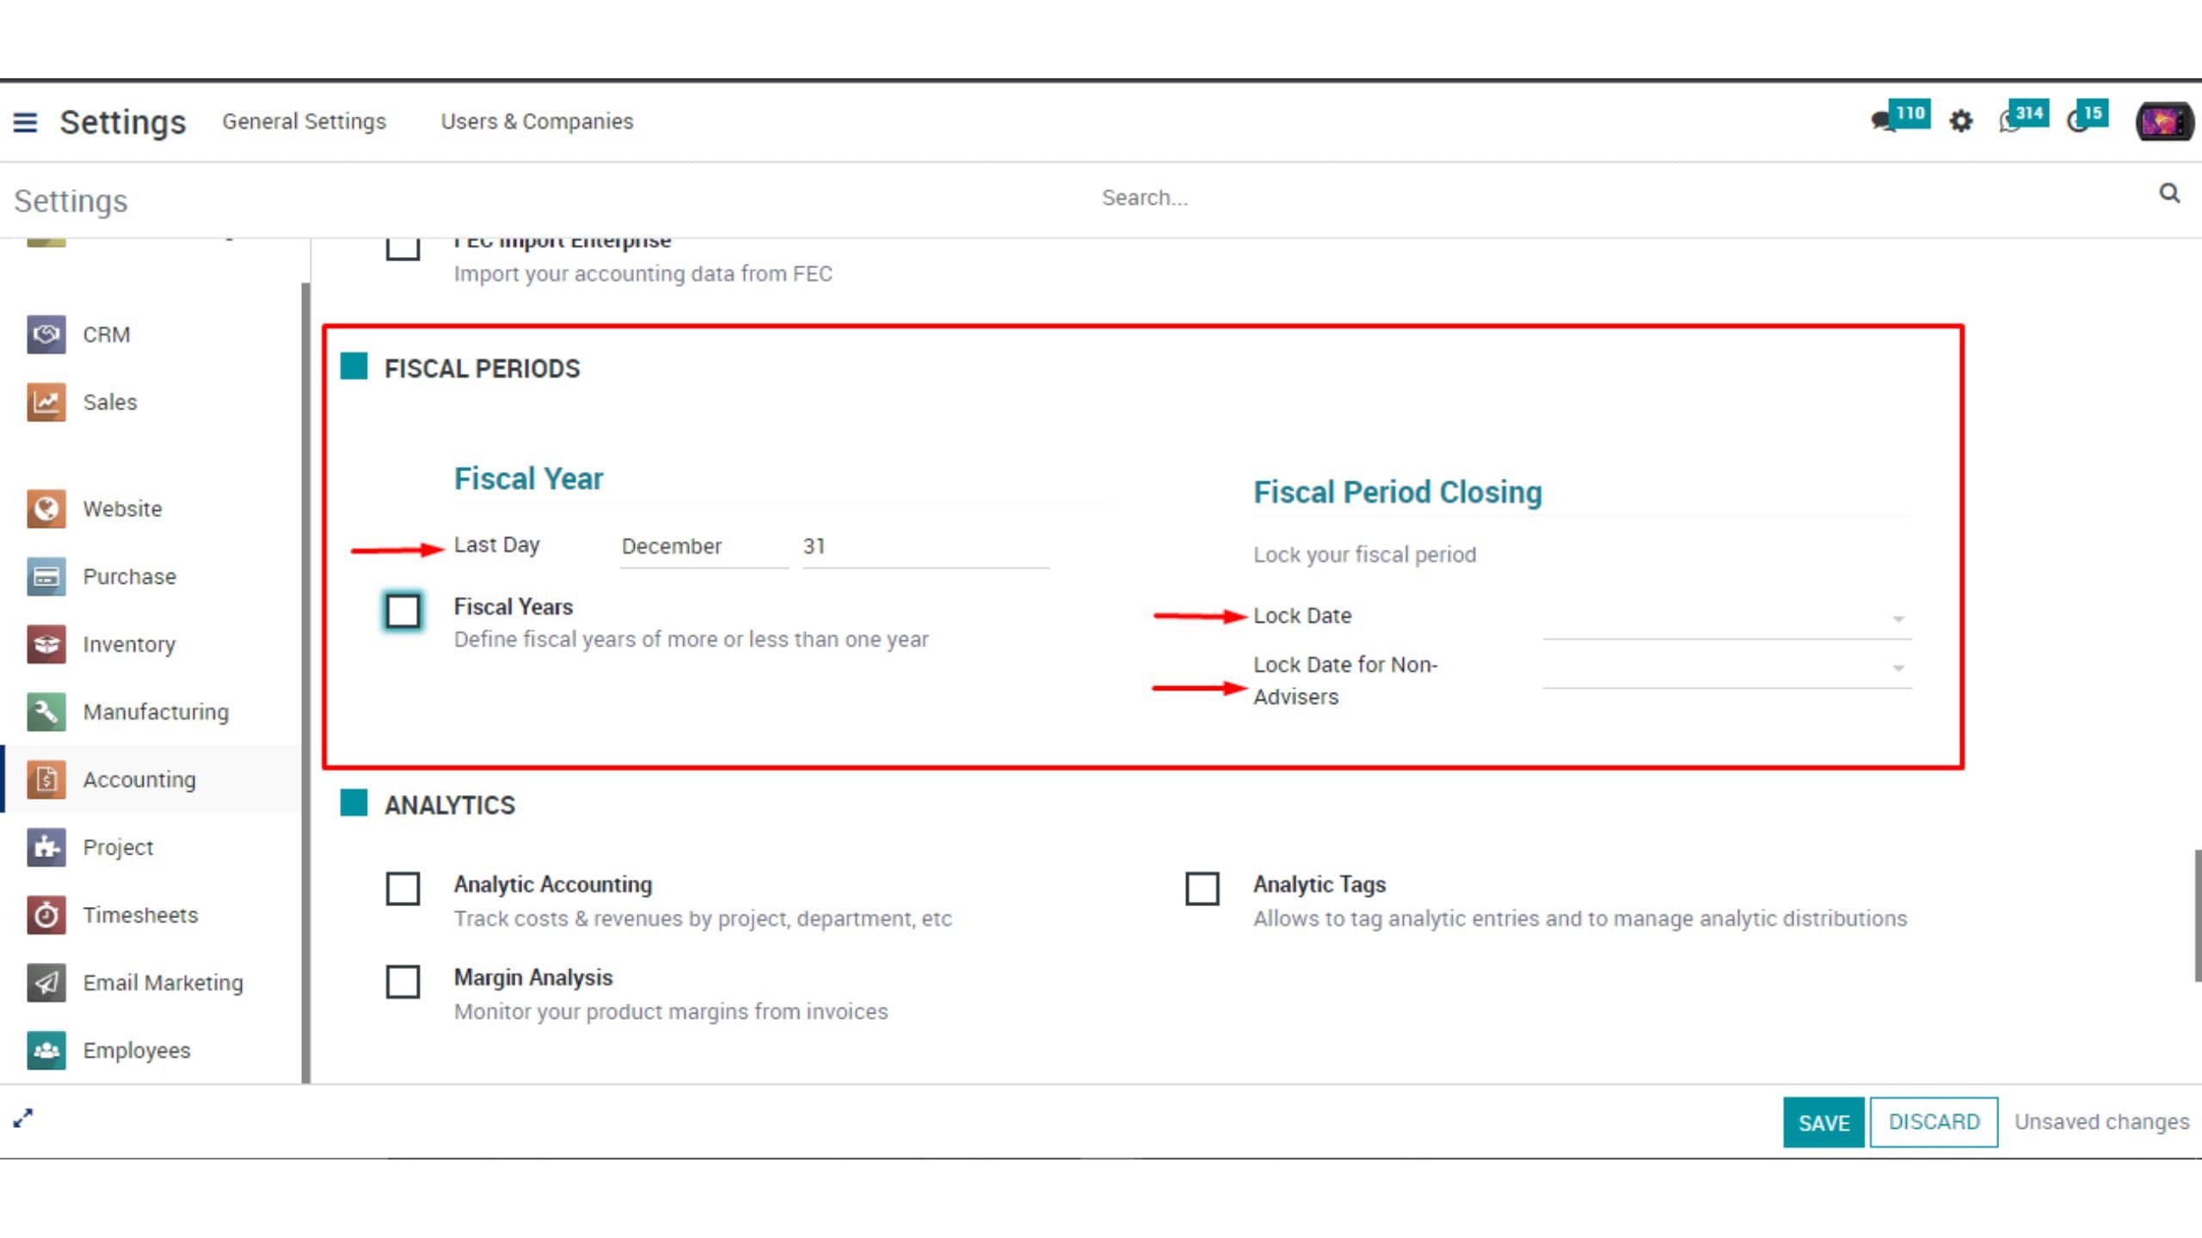Click the search magnifier icon
This screenshot has height=1238, width=2202.
pos(2169,193)
